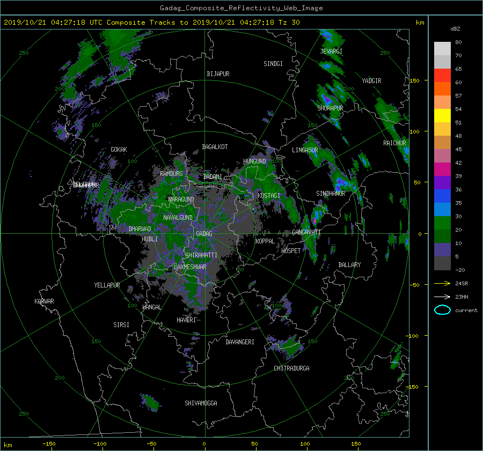
Task: Click the '23MN' legend label
Action: click(462, 297)
